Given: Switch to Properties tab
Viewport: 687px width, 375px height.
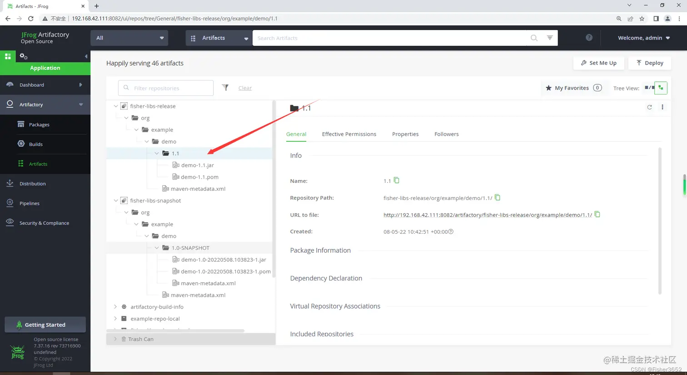Looking at the screenshot, I should (x=405, y=134).
